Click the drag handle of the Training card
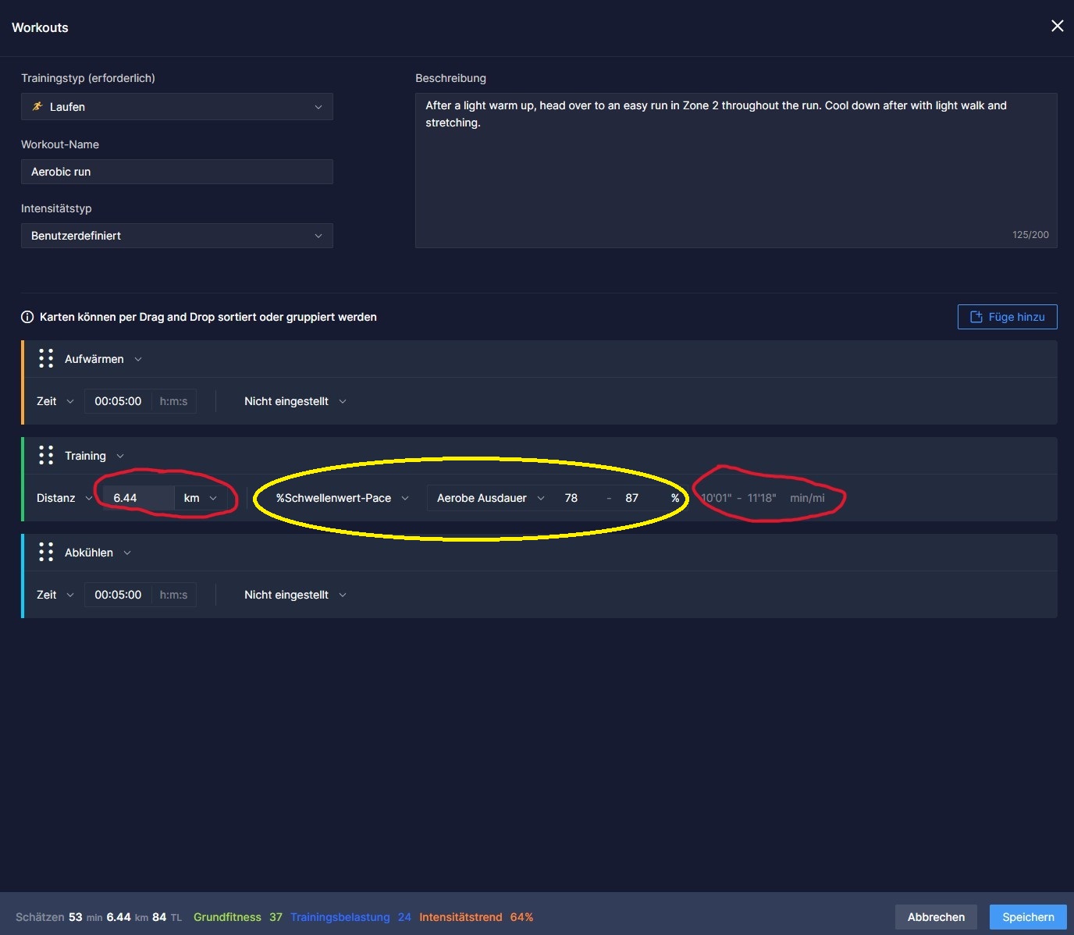Screen dimensions: 1074x935 point(46,456)
